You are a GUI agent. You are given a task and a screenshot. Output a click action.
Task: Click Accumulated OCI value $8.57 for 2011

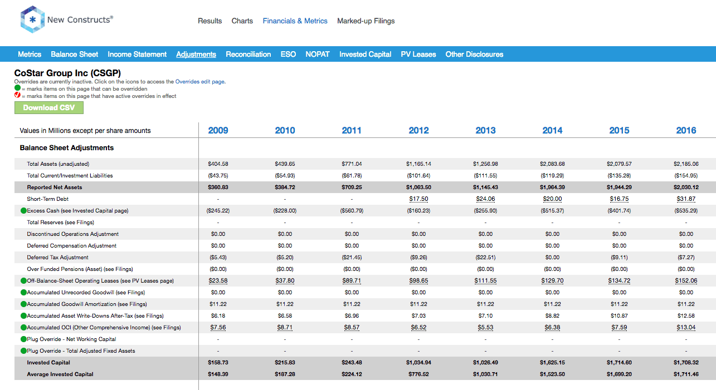(x=352, y=328)
